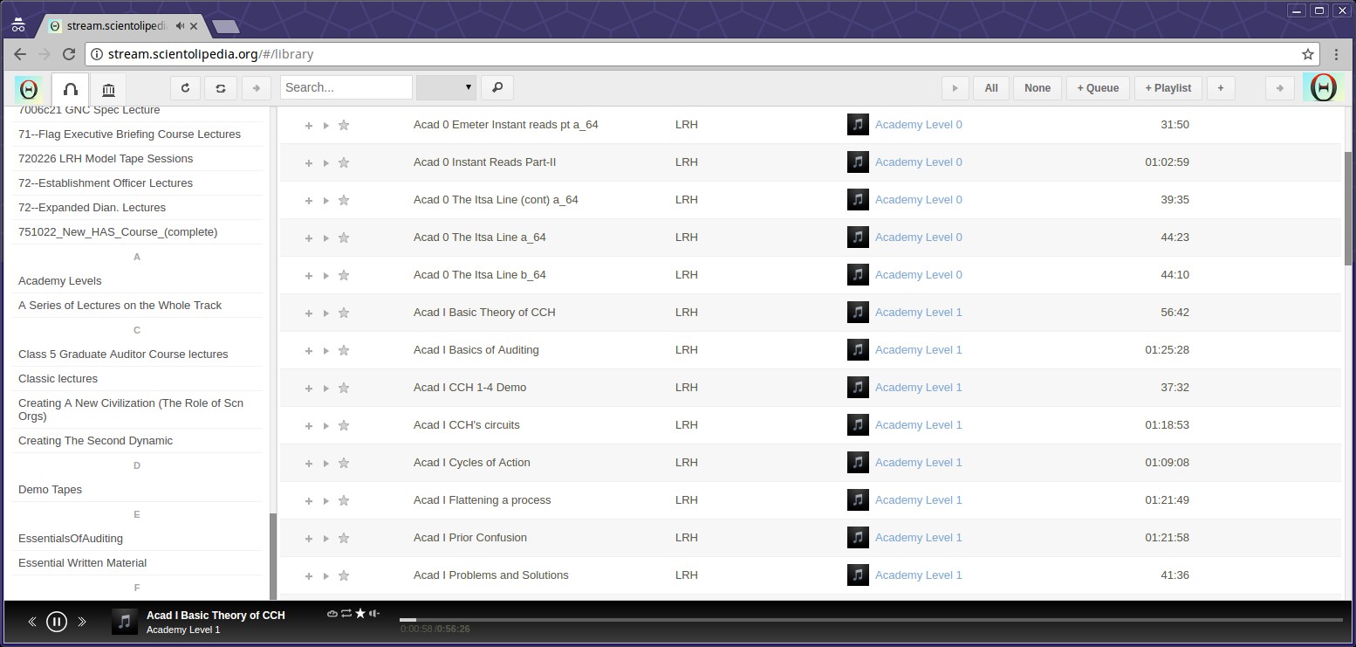Screen dimensions: 1356x647
Task: Switch to the headphones library tab
Action: point(71,89)
